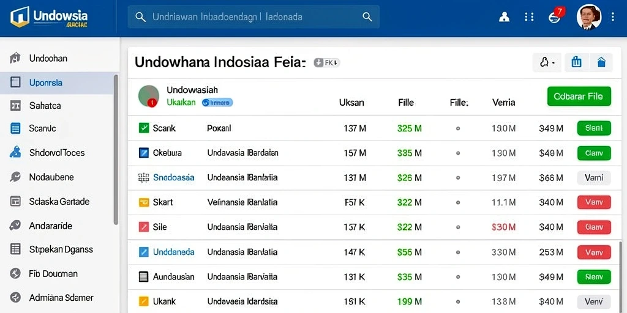This screenshot has height=313, width=627.
Task: Click the FK badge next to page title
Action: (x=327, y=62)
